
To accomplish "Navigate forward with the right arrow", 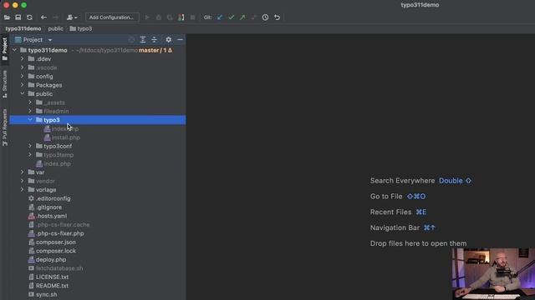I will coord(56,17).
